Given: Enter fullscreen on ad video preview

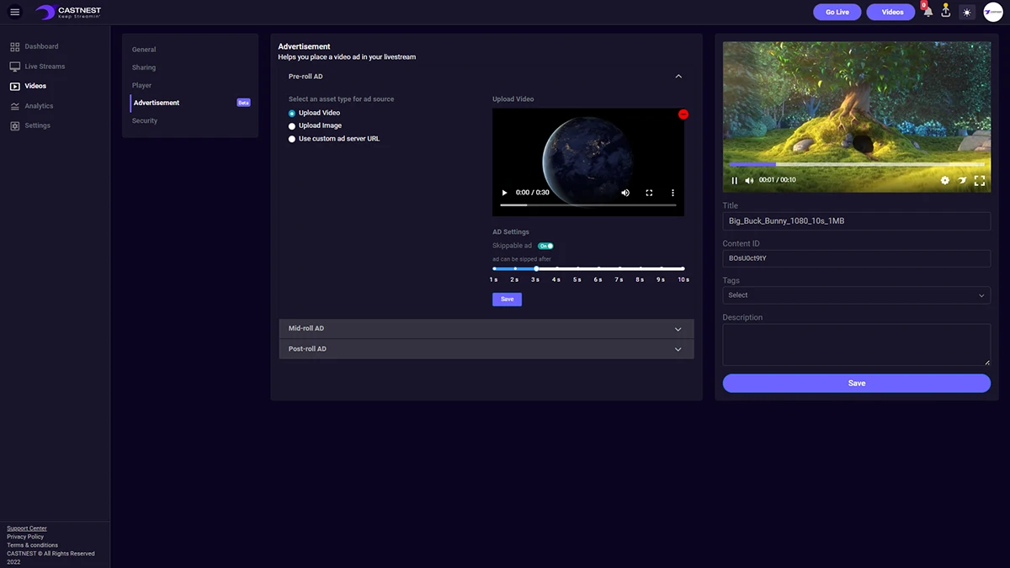Looking at the screenshot, I should pyautogui.click(x=649, y=193).
